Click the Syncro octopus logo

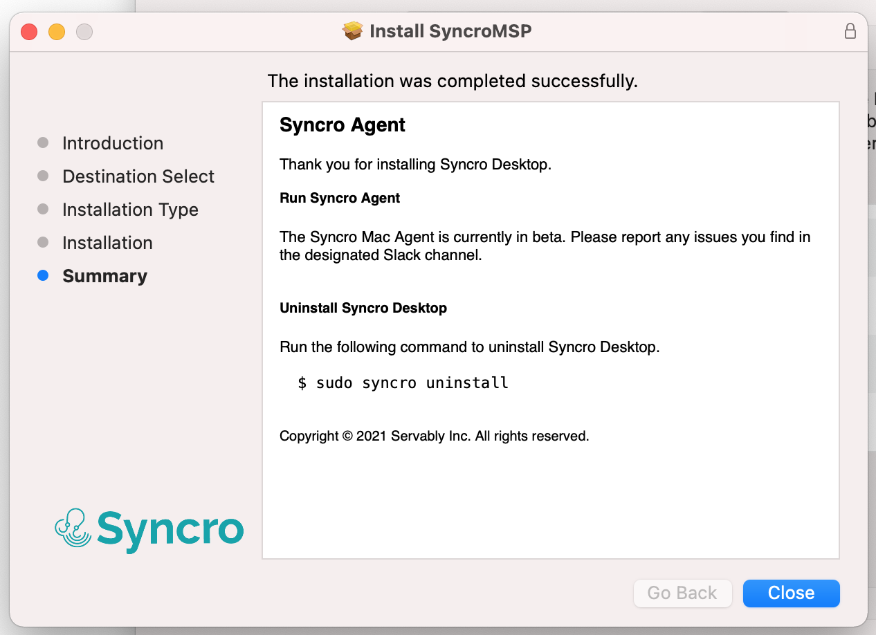click(73, 529)
